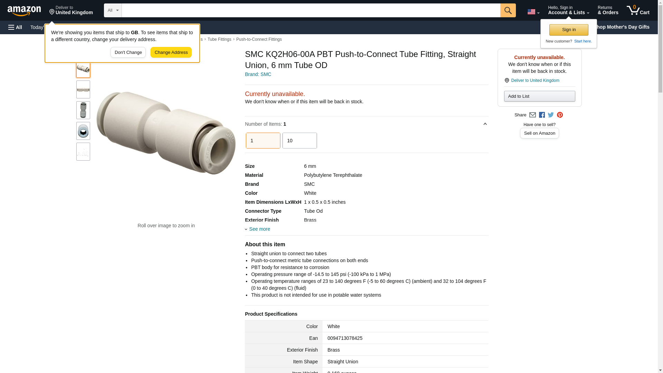
Task: Open the shopping cart
Action: point(638,10)
